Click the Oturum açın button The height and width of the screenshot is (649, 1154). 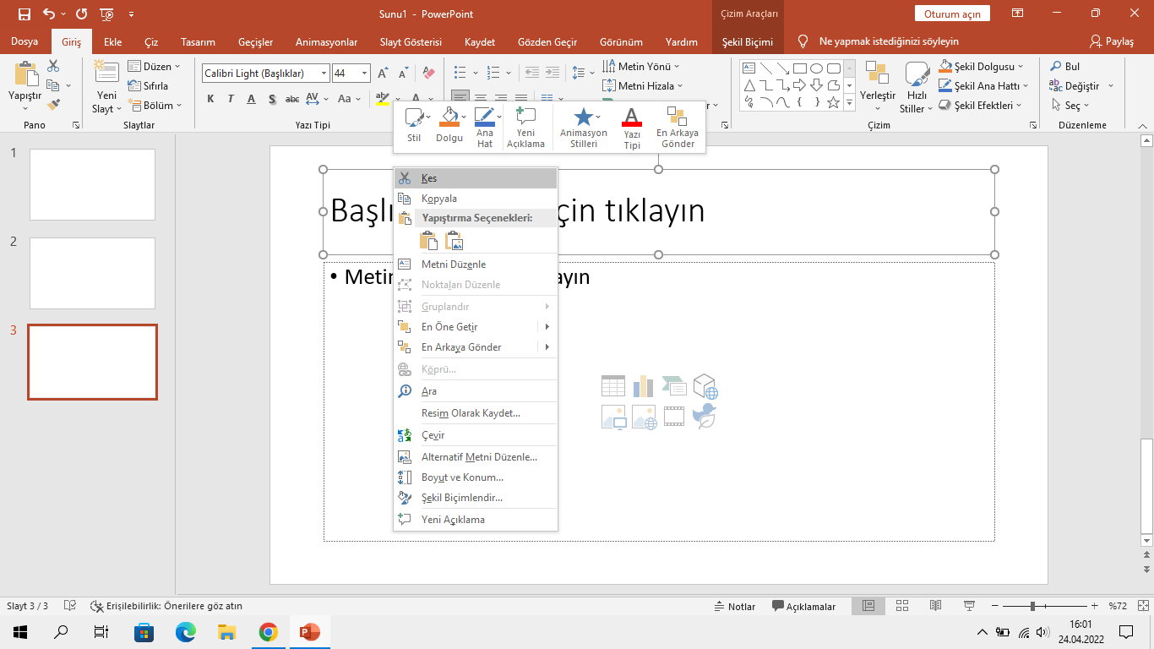(x=952, y=14)
